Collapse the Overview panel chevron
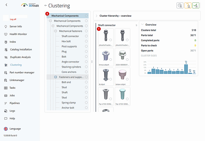The image size is (205, 141). tap(142, 25)
